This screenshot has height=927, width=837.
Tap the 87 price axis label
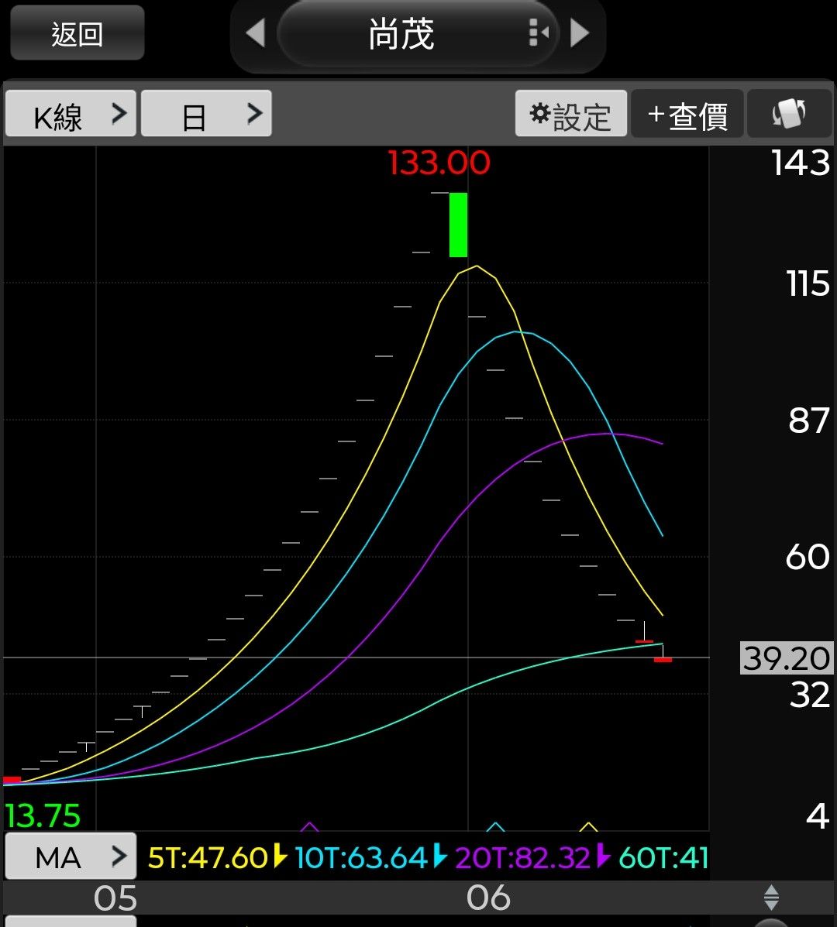click(808, 421)
